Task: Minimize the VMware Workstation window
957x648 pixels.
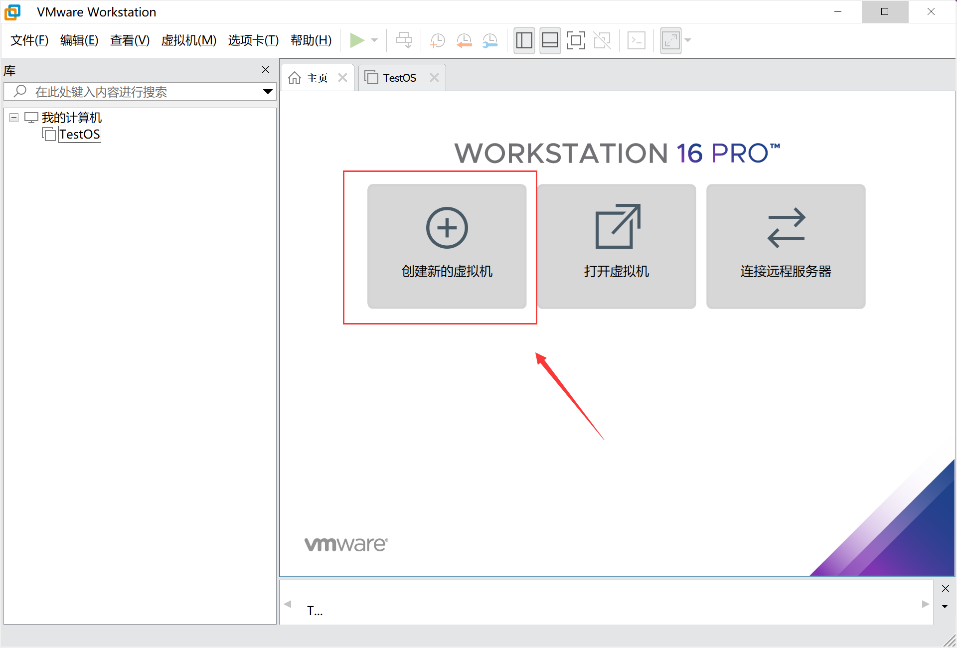Action: (x=838, y=11)
